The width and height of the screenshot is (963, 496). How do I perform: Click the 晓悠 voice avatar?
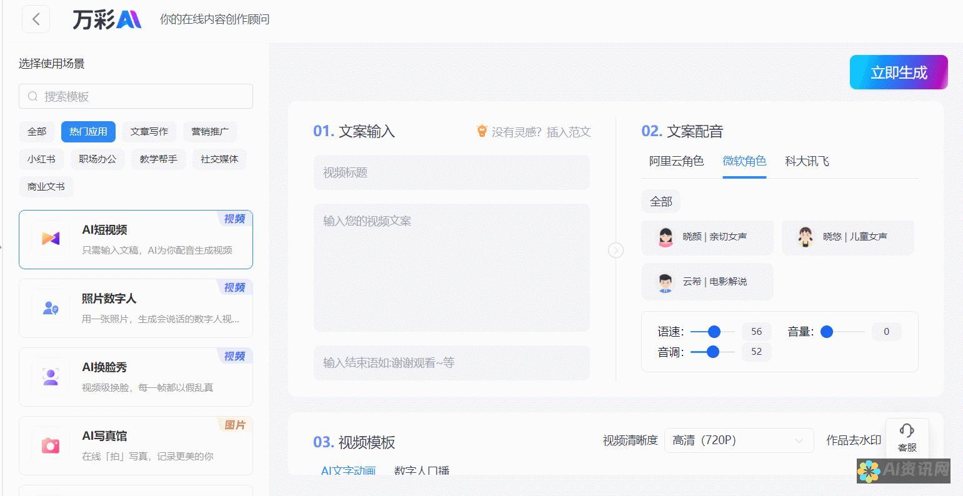tap(806, 237)
